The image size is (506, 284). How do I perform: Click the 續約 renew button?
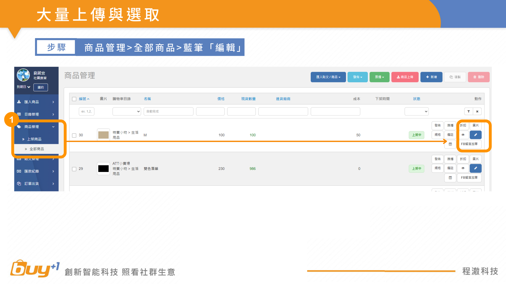(41, 87)
